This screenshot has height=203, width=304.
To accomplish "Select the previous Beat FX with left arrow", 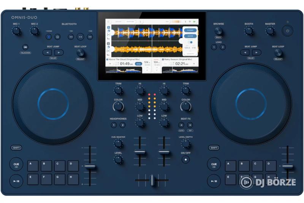I will [x=181, y=125].
